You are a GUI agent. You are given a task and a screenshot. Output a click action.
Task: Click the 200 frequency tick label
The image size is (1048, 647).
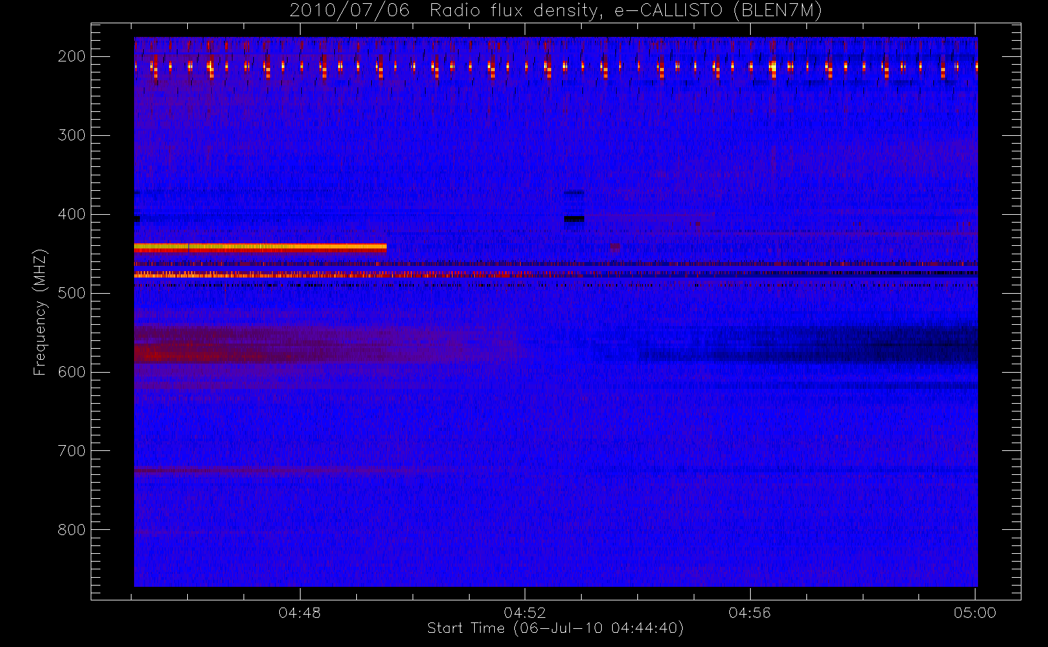72,56
